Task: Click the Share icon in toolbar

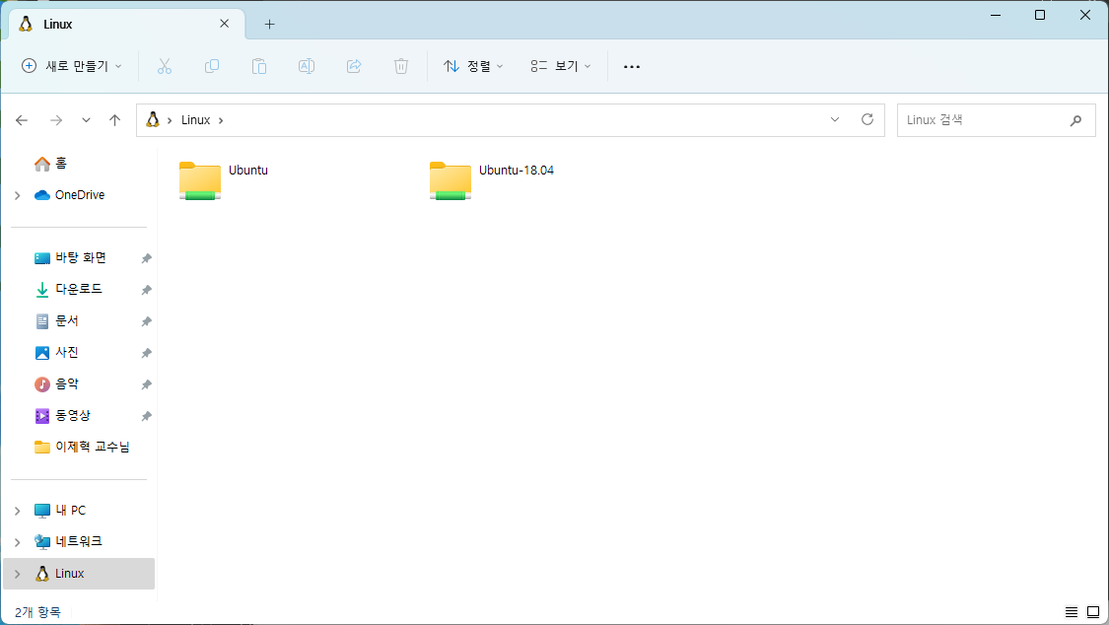Action: 354,66
